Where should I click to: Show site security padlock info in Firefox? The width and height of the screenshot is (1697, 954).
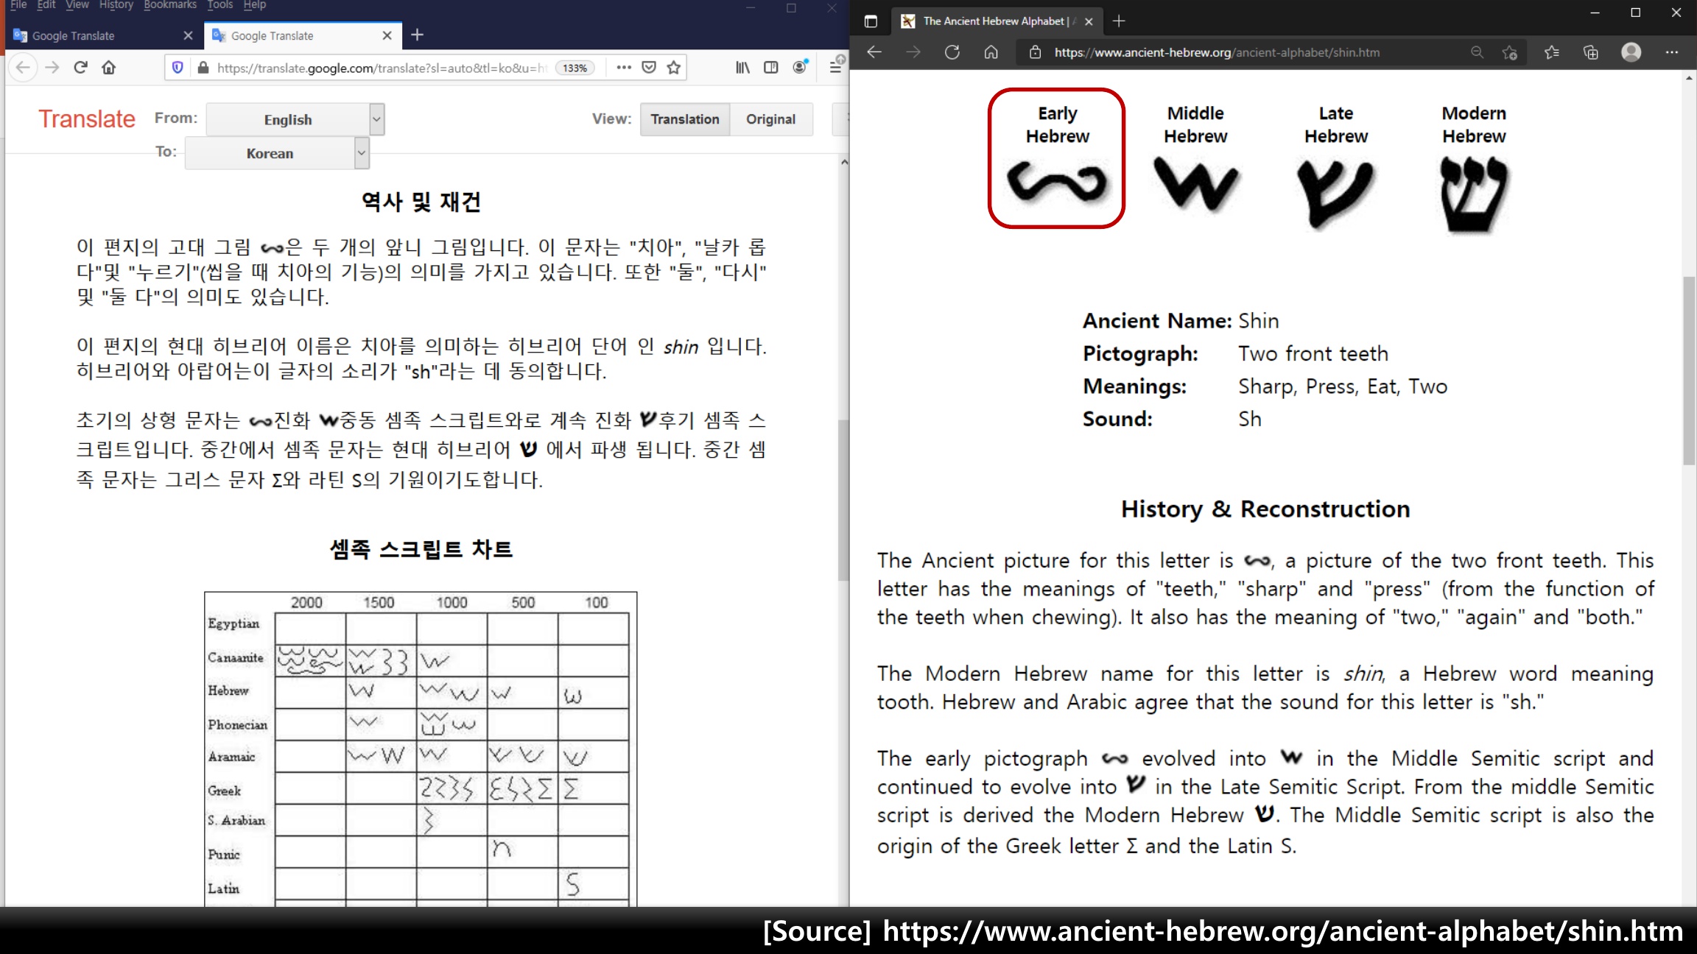(203, 68)
